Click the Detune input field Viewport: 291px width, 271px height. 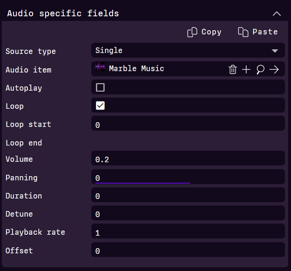click(x=188, y=213)
